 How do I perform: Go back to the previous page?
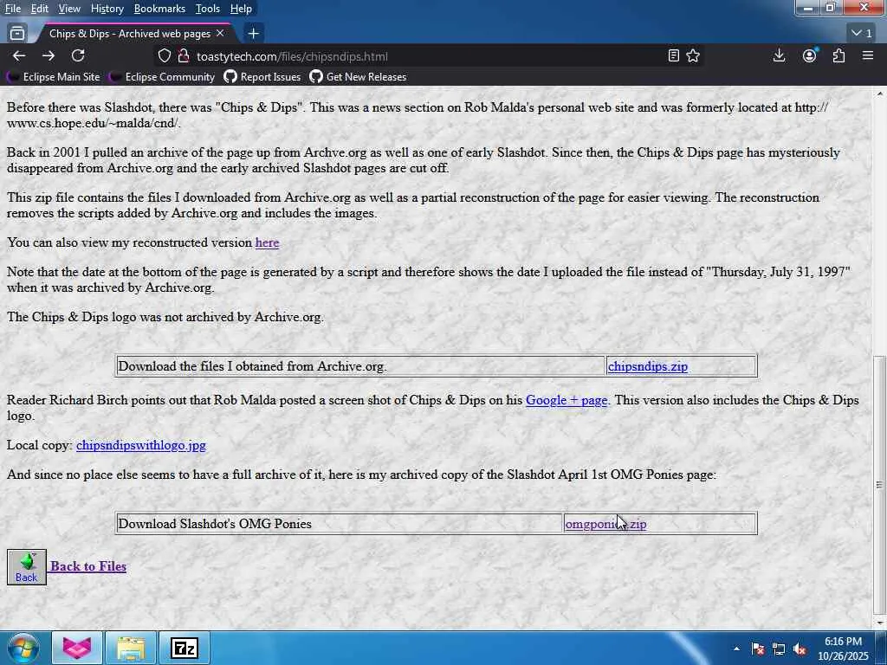[x=19, y=56]
